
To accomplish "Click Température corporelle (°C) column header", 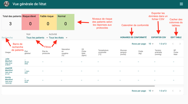I will coord(103,52).
